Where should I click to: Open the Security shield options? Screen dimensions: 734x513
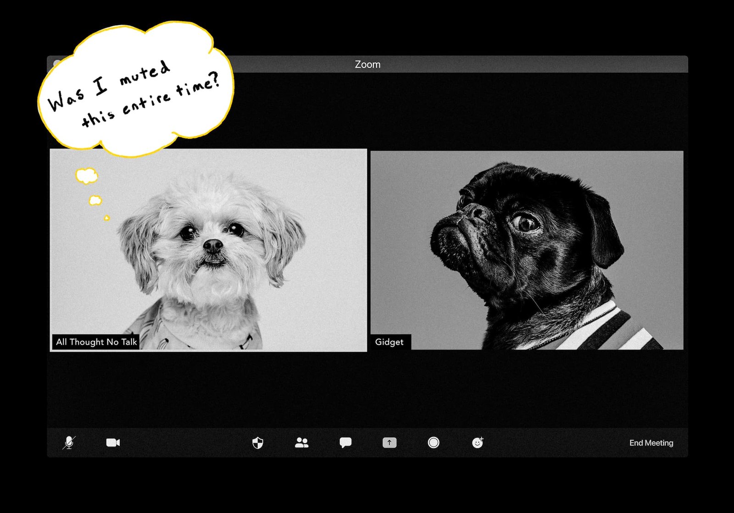point(258,442)
